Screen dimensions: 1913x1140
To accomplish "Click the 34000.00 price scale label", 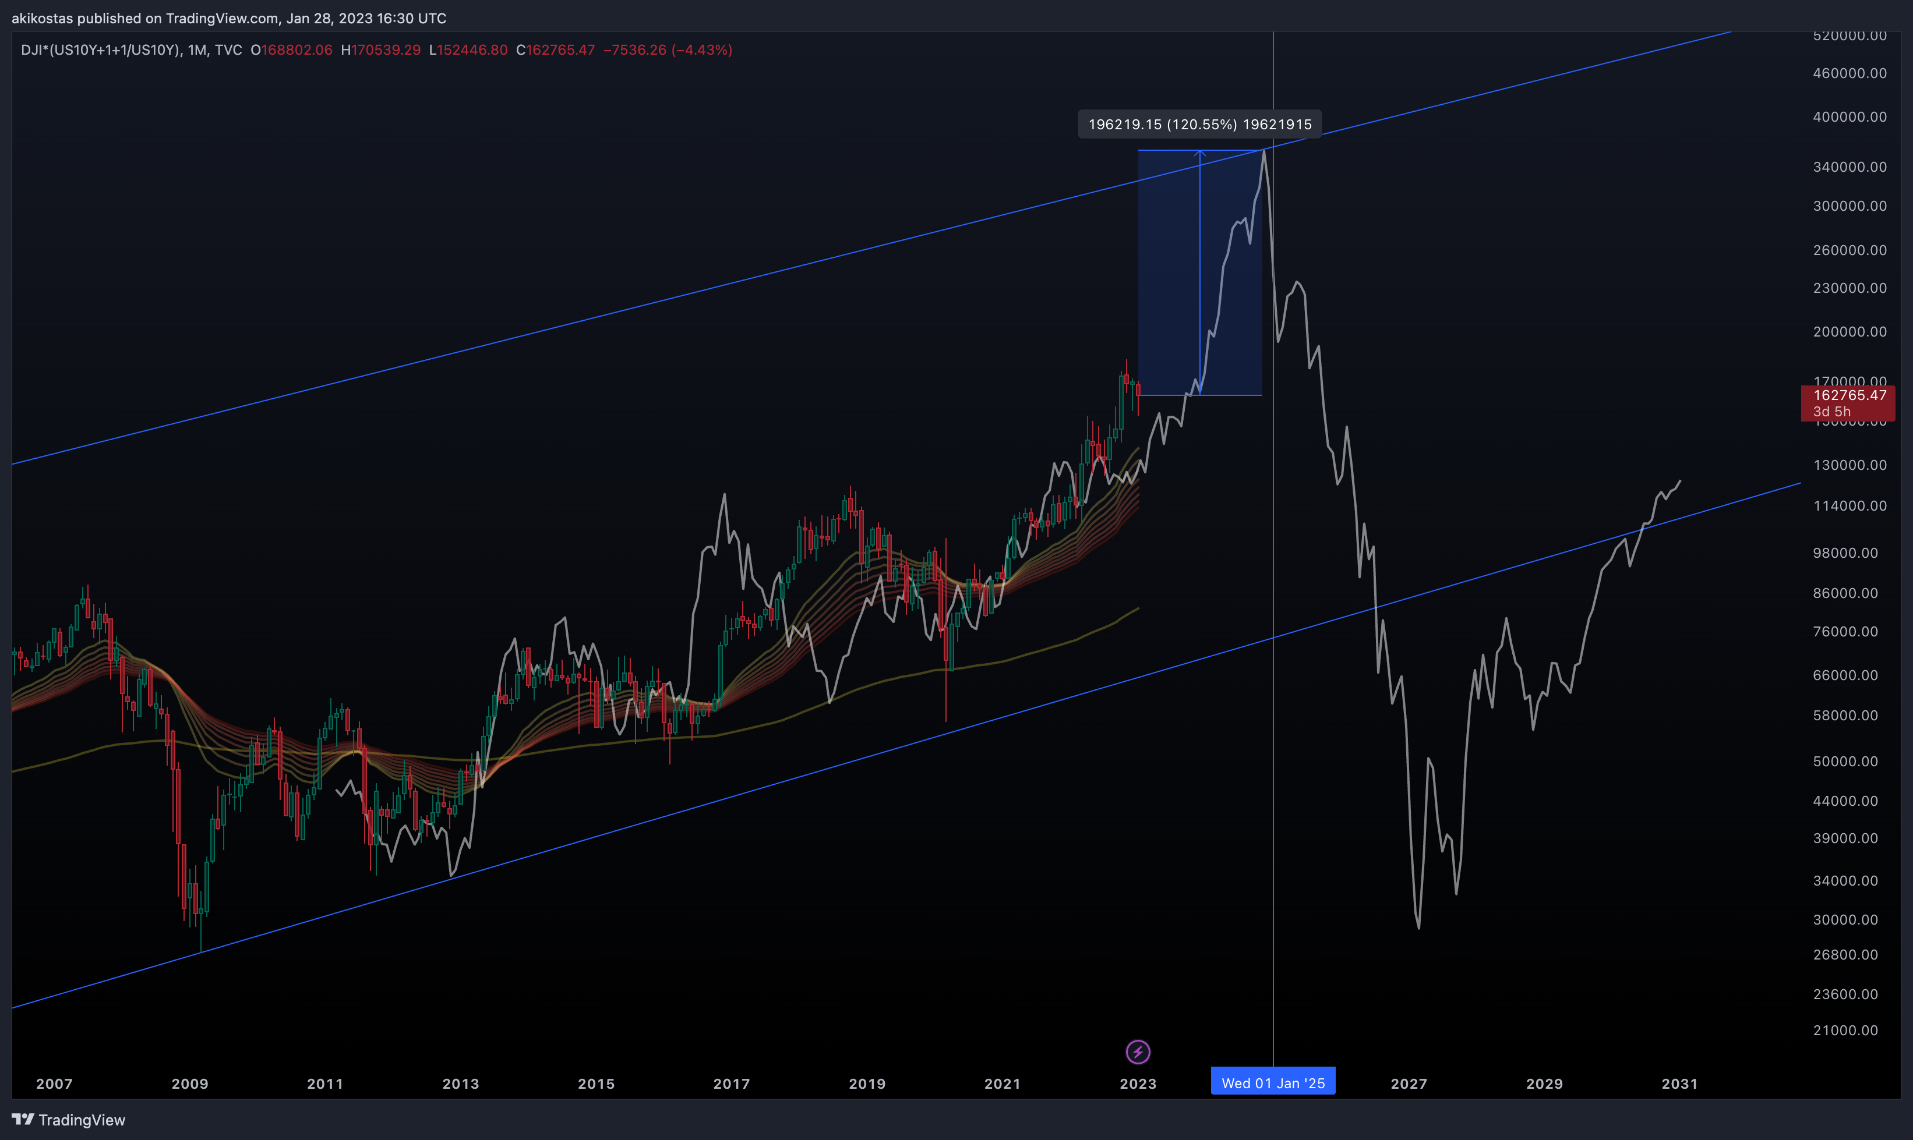I will [x=1845, y=881].
